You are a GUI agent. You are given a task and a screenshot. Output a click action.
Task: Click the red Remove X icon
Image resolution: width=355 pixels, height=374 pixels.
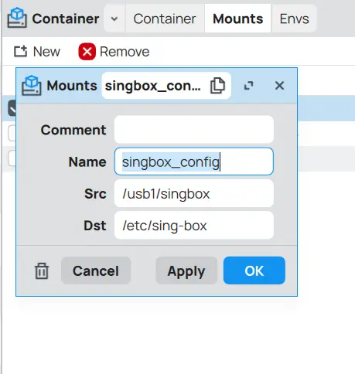point(87,52)
